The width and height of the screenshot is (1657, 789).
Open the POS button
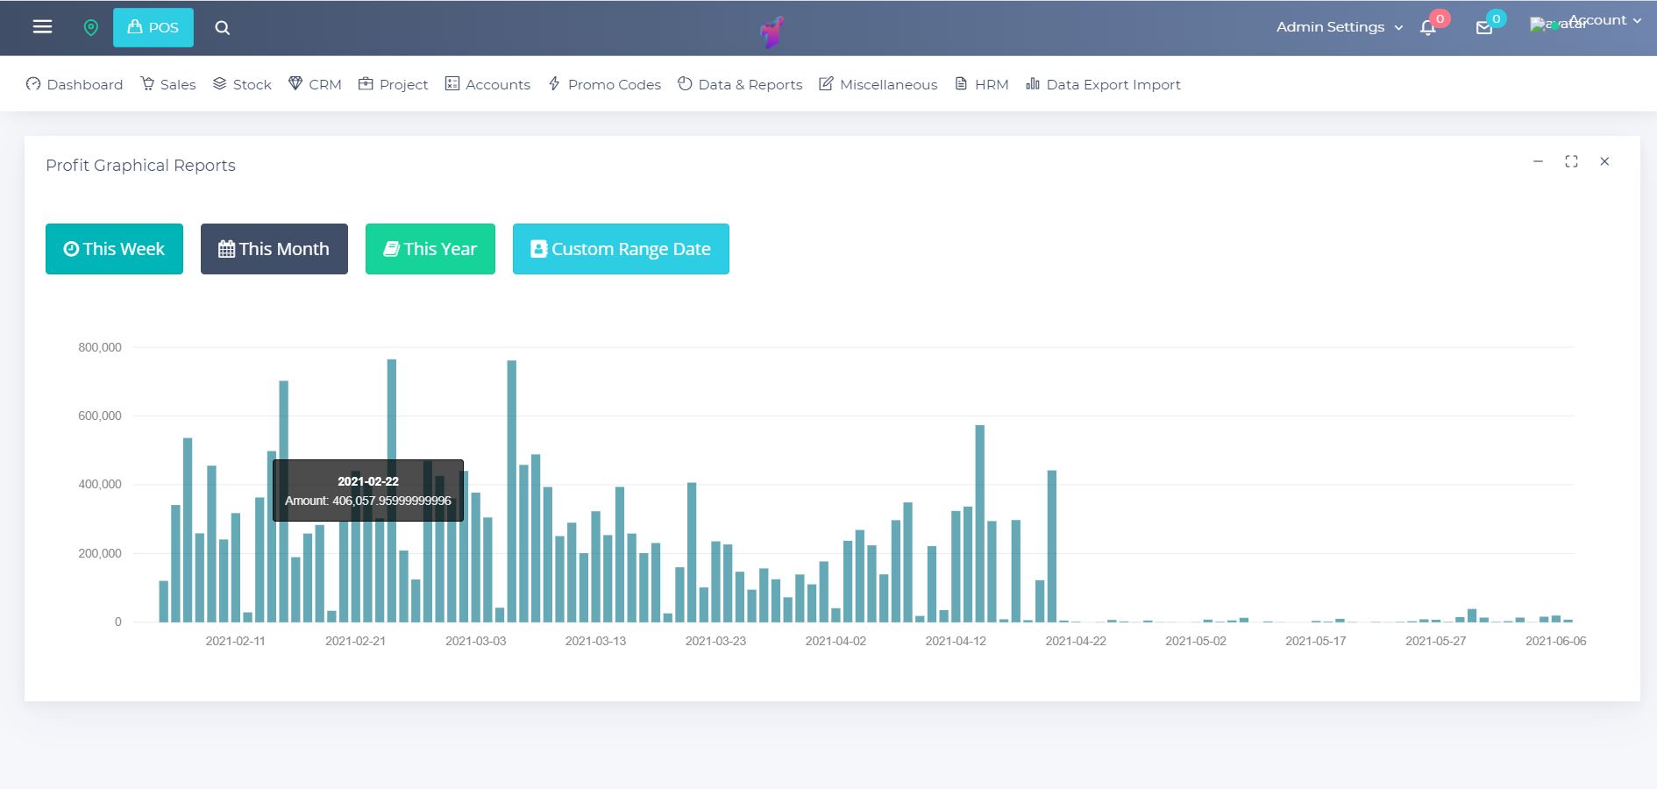point(153,28)
